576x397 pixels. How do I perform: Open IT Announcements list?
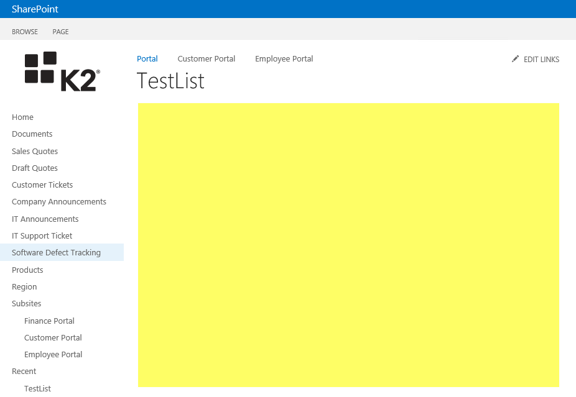[45, 219]
